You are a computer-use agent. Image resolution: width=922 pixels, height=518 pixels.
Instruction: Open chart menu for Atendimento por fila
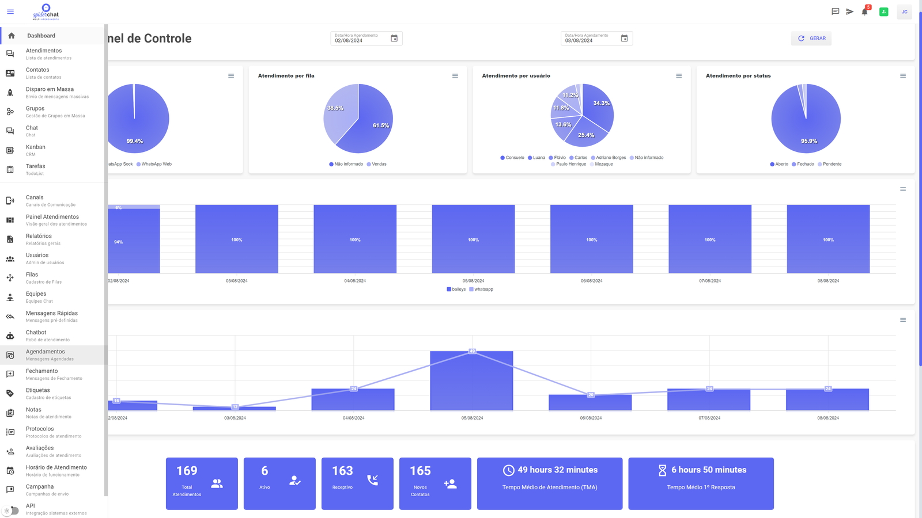455,76
